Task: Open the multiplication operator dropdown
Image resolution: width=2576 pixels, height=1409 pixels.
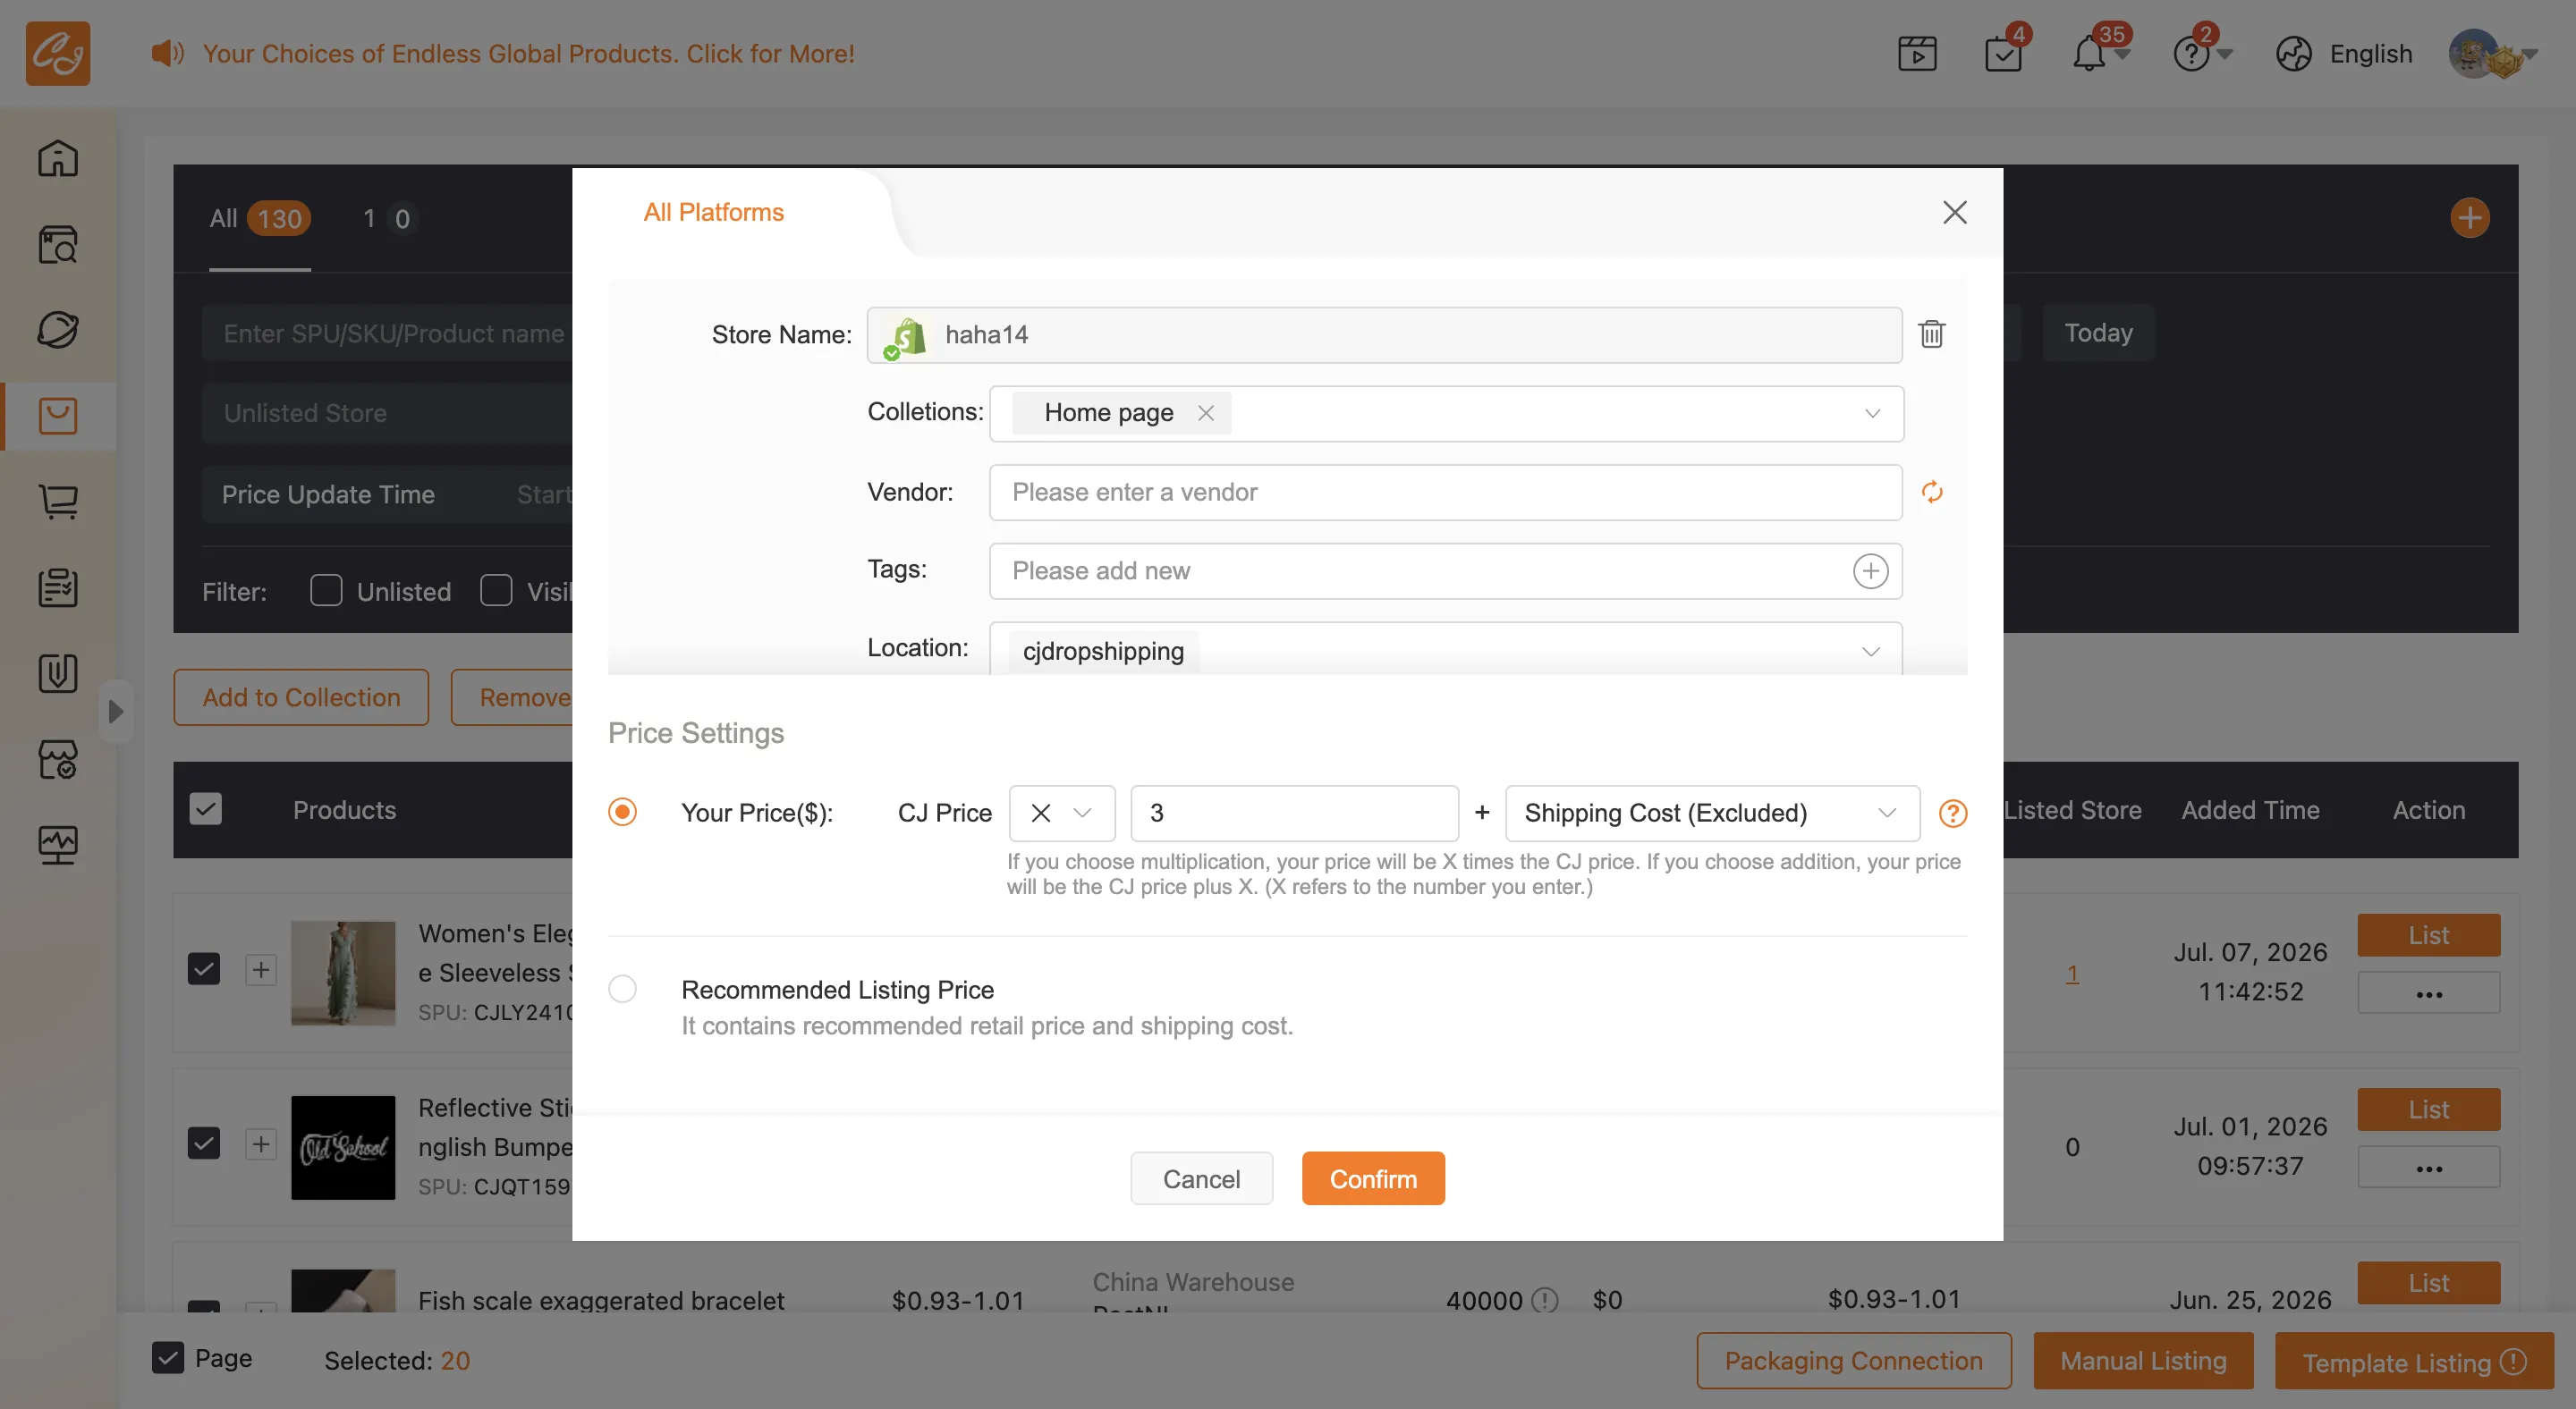Action: [1062, 814]
